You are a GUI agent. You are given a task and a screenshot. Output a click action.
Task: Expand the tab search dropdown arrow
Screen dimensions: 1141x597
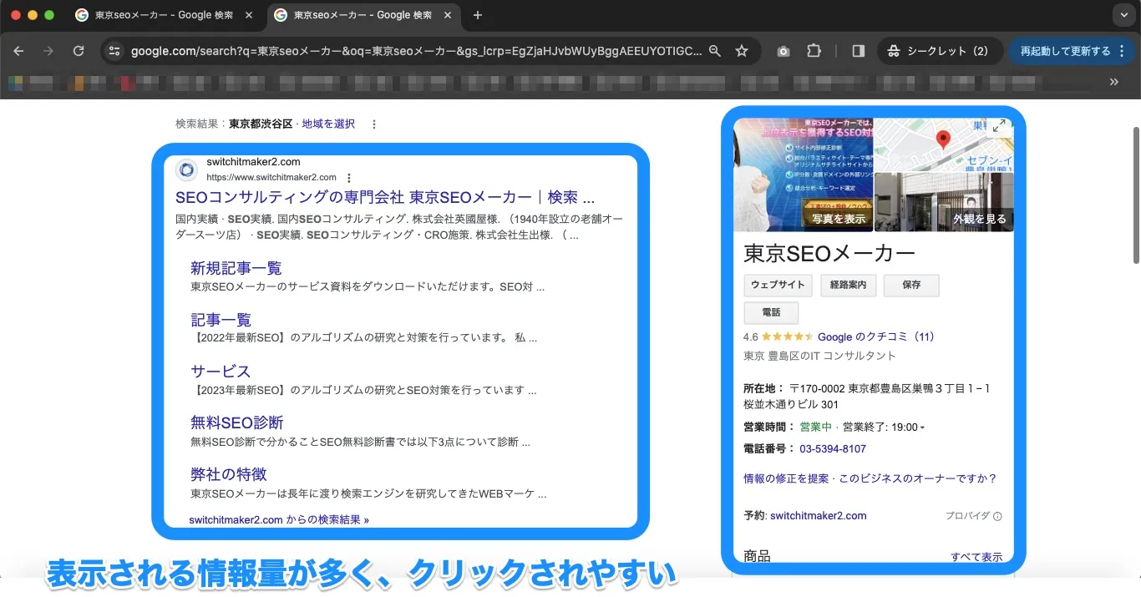coord(1123,15)
